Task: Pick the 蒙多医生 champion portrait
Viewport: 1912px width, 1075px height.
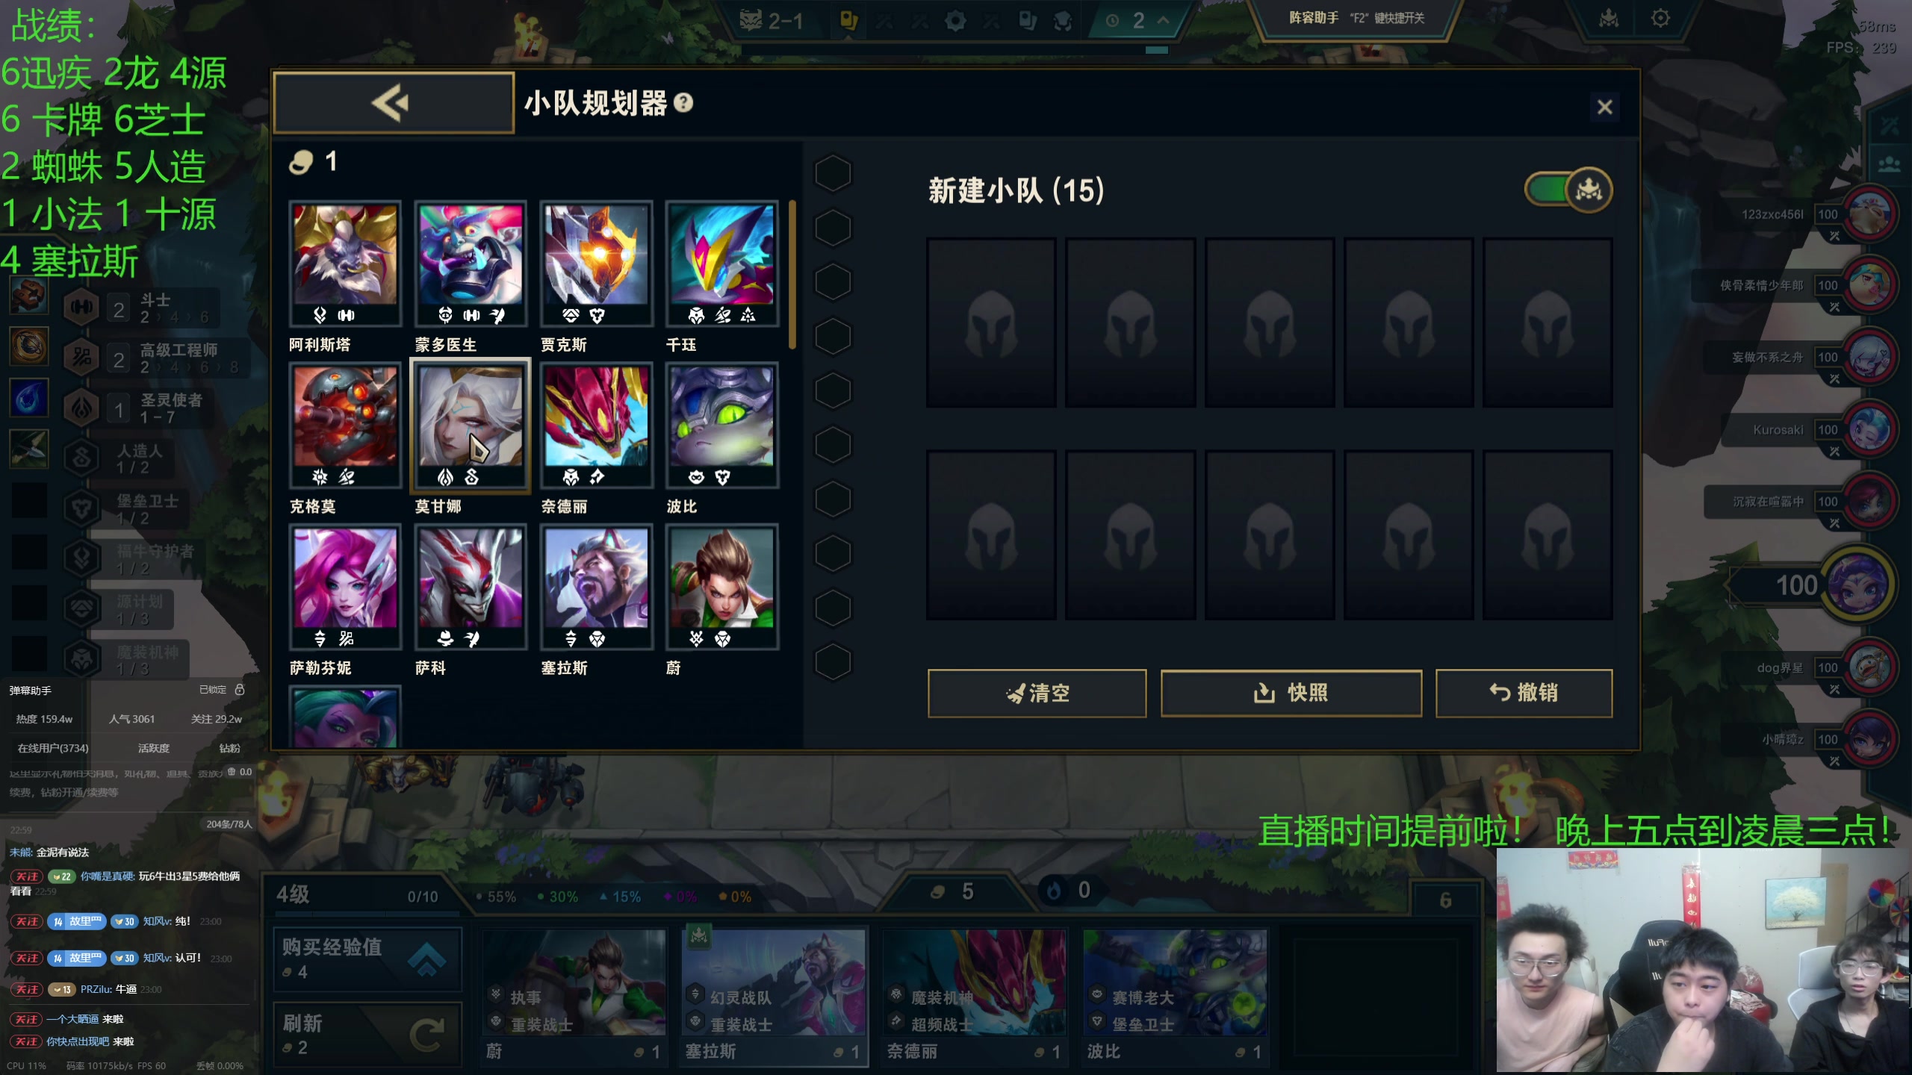Action: [471, 263]
